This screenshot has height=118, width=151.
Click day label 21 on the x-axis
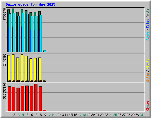pos(97,115)
